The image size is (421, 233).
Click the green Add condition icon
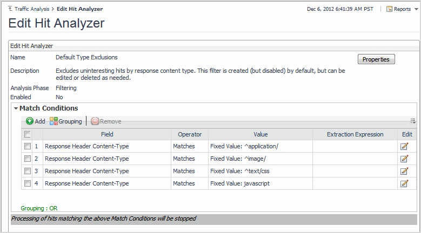coord(30,121)
